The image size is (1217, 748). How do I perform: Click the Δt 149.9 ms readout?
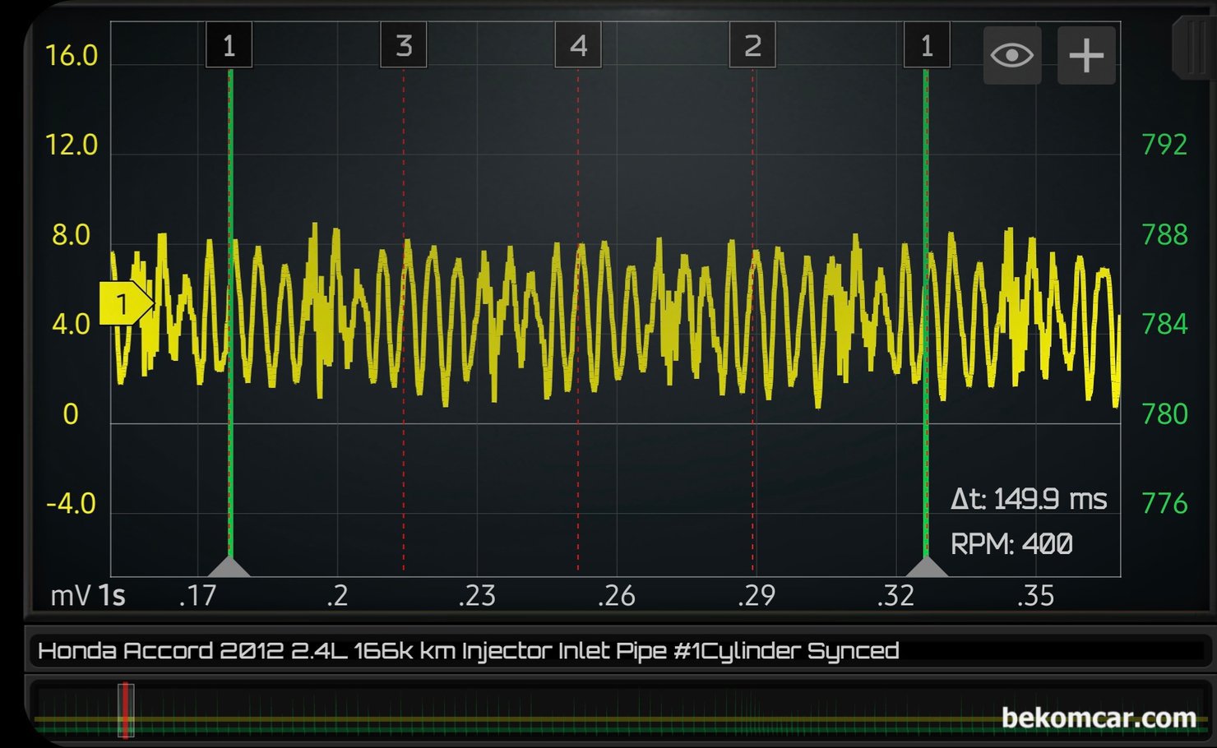coord(1028,499)
